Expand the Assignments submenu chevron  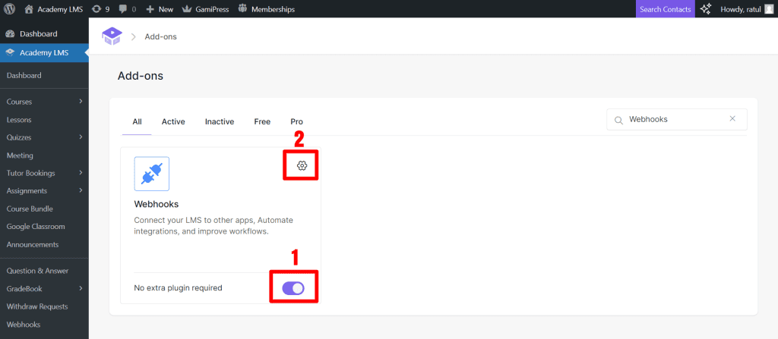click(x=81, y=190)
